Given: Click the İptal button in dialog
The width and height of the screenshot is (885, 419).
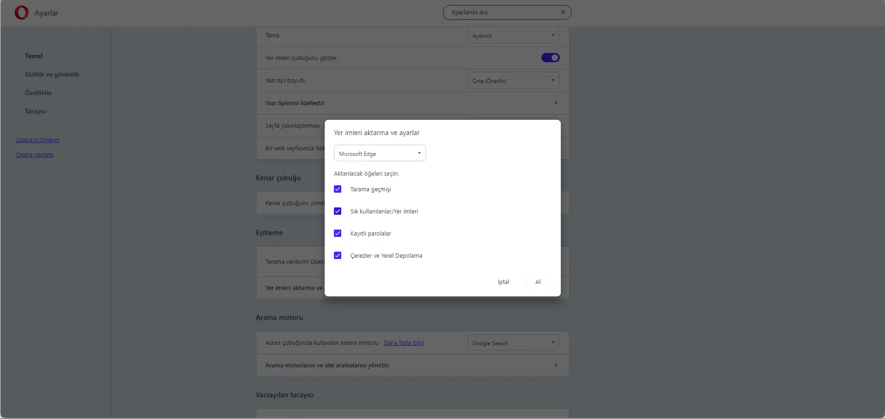Looking at the screenshot, I should pos(503,282).
